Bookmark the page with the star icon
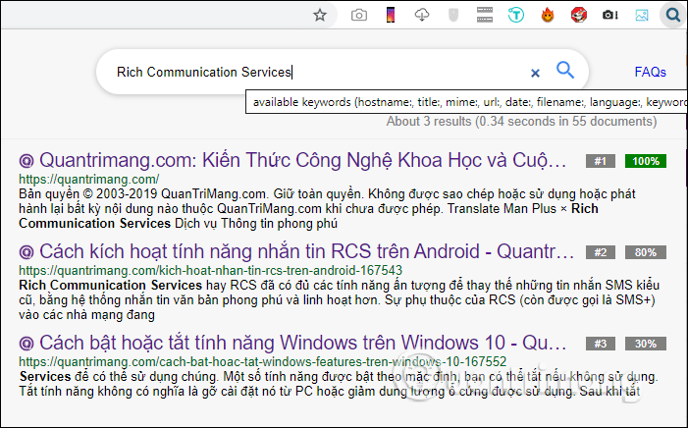The height and width of the screenshot is (428, 688). (x=320, y=16)
